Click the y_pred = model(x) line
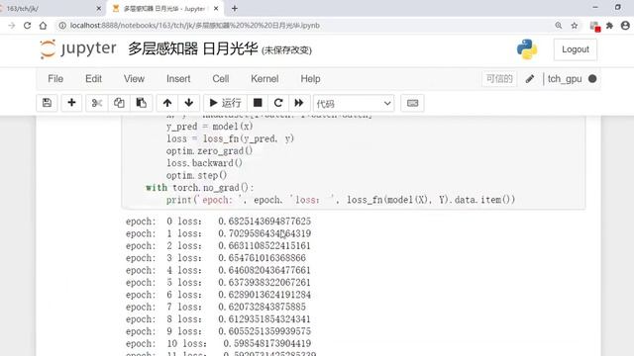The image size is (634, 356). point(209,127)
